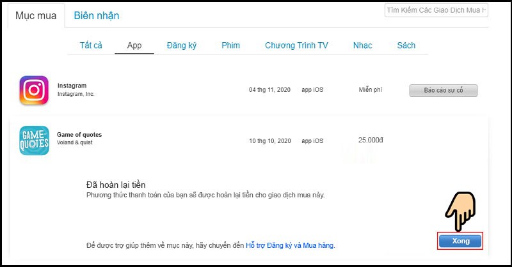Click the Đã hoàn lại tiền heading
Viewport: 512px width, 267px height.
[116, 185]
